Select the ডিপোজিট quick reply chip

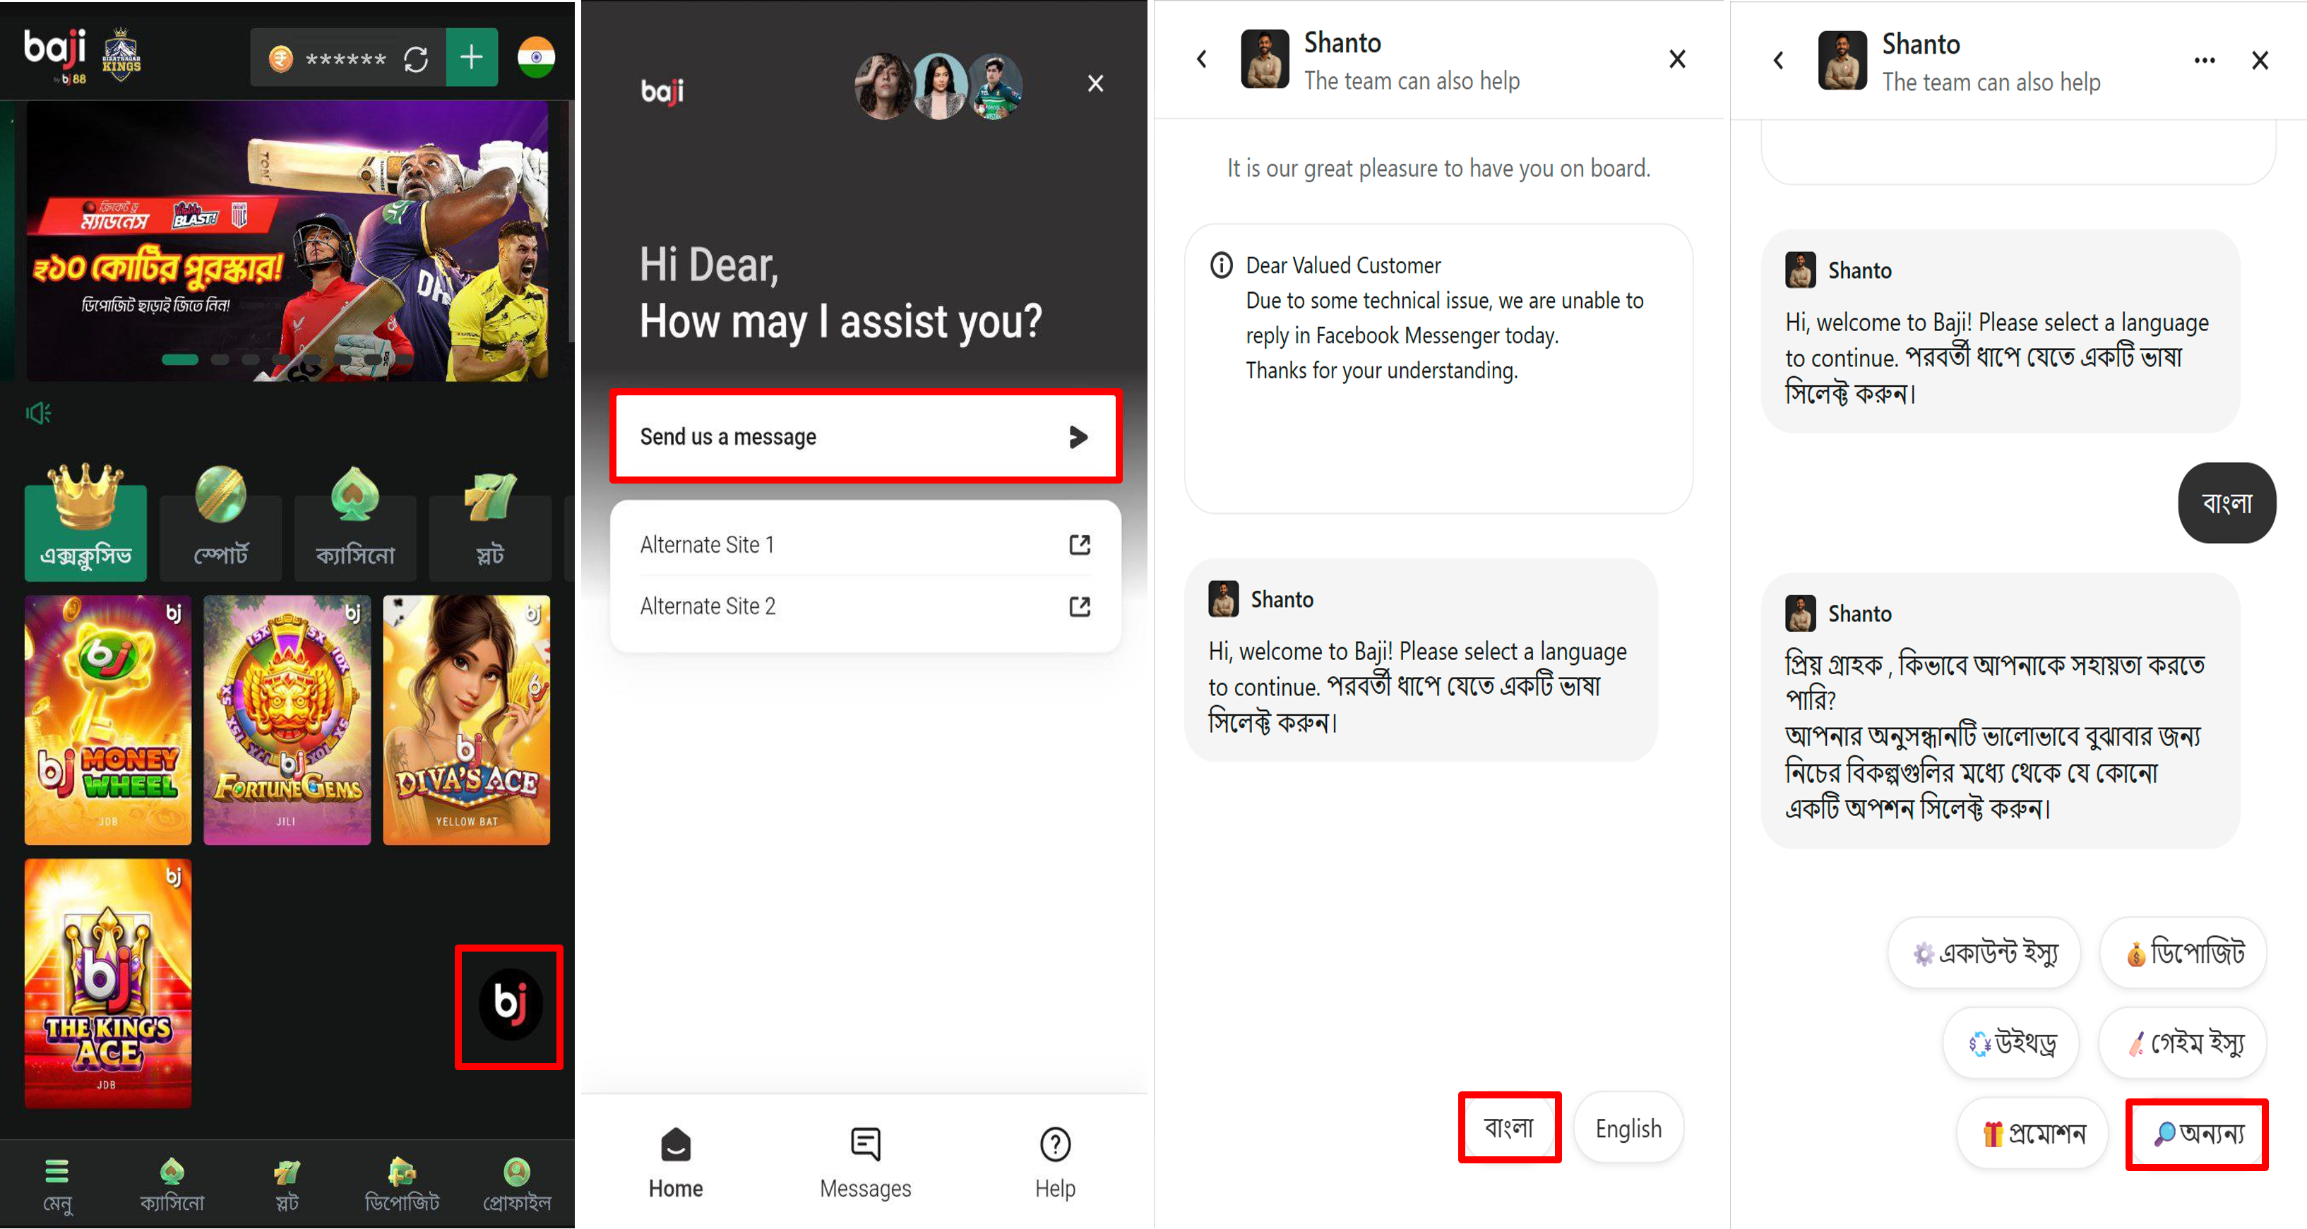(x=2184, y=952)
